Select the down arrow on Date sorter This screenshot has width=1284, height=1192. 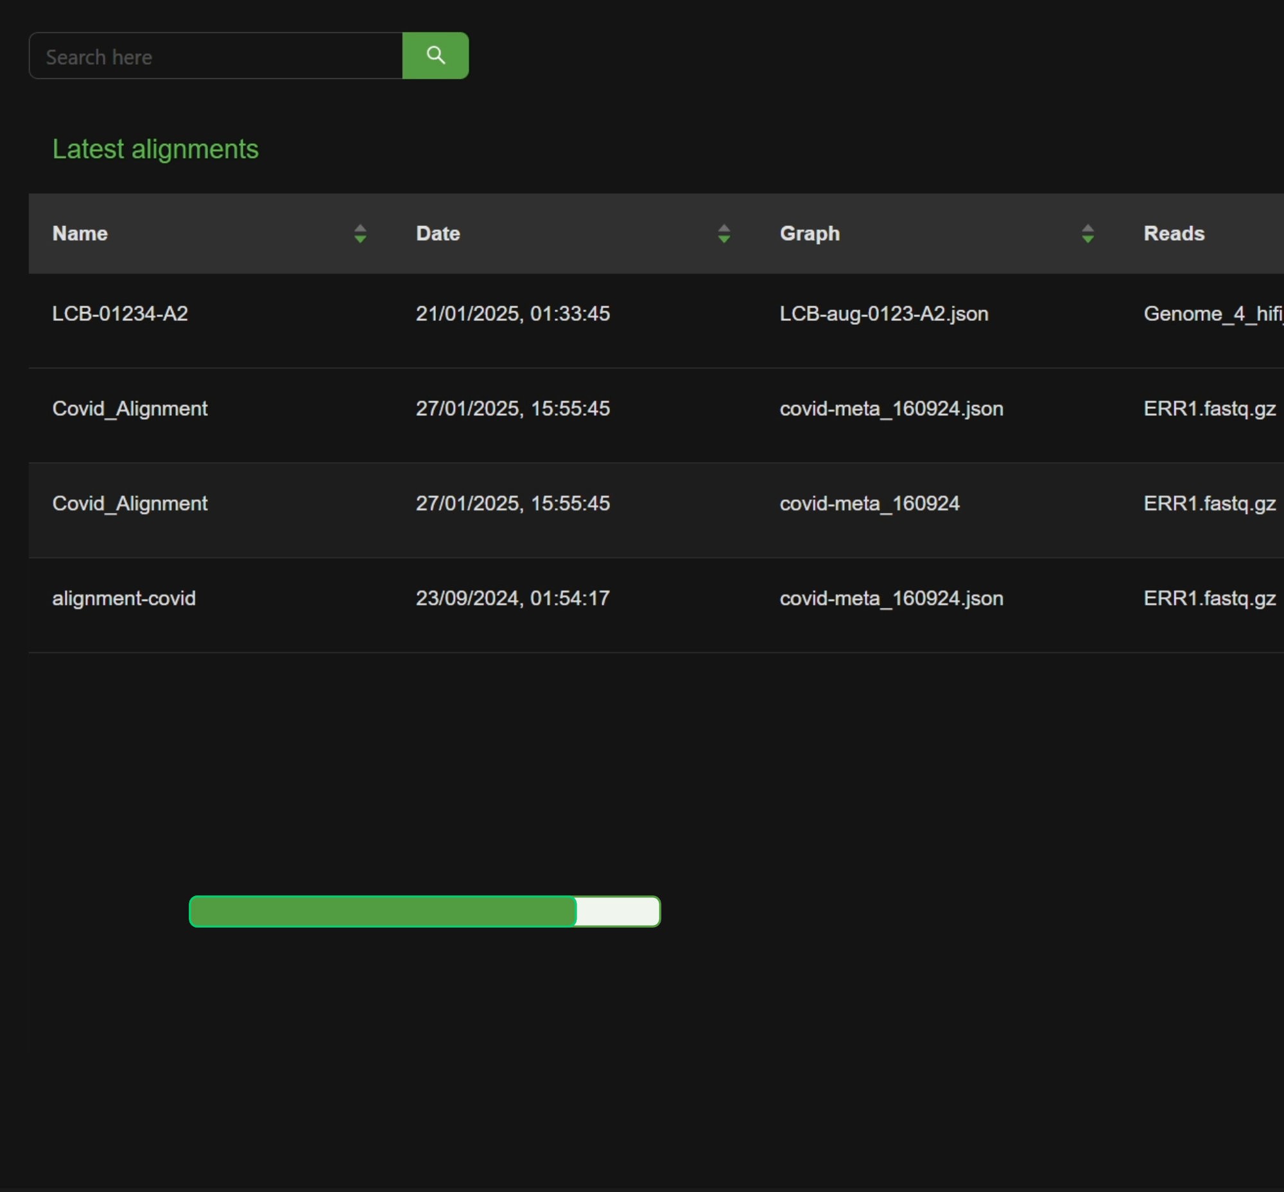point(724,240)
